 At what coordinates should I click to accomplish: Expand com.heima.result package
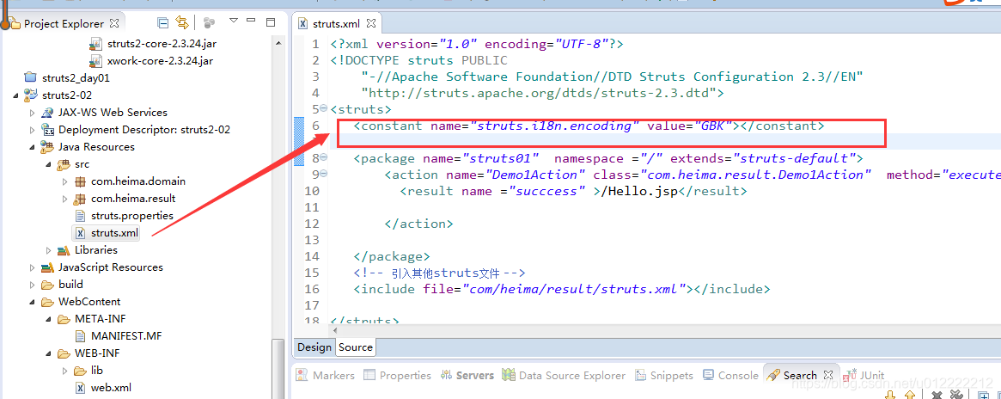click(64, 199)
